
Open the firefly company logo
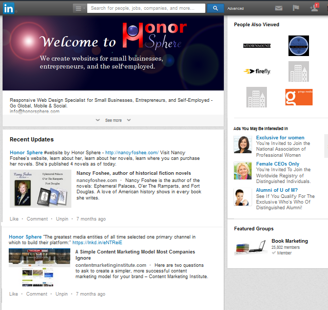(257, 71)
